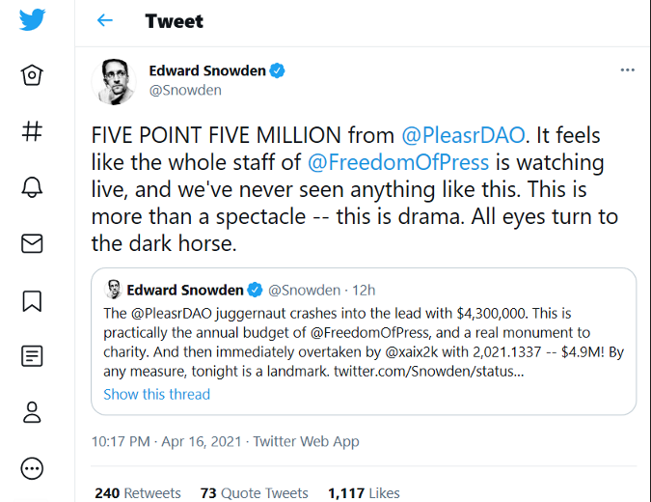This screenshot has height=502, width=651.
Task: Go back using the left arrow
Action: (104, 20)
